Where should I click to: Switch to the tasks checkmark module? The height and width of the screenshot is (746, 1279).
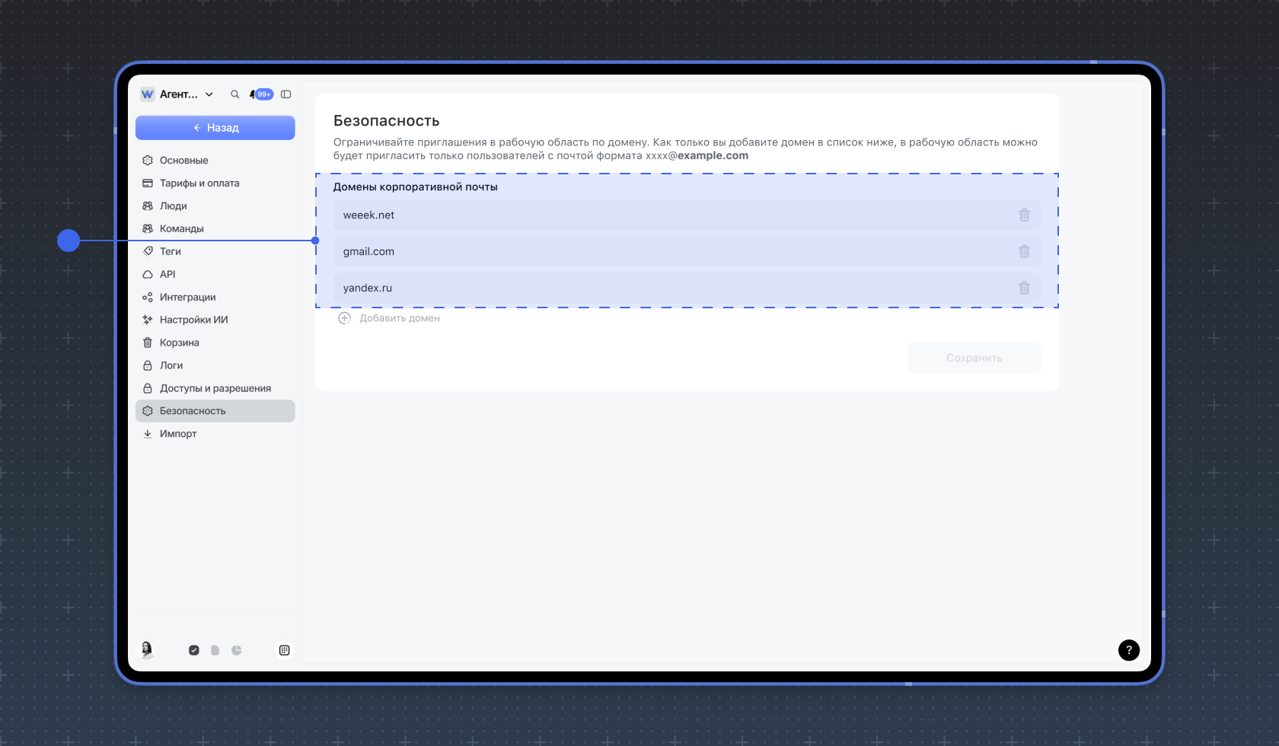[x=194, y=650]
